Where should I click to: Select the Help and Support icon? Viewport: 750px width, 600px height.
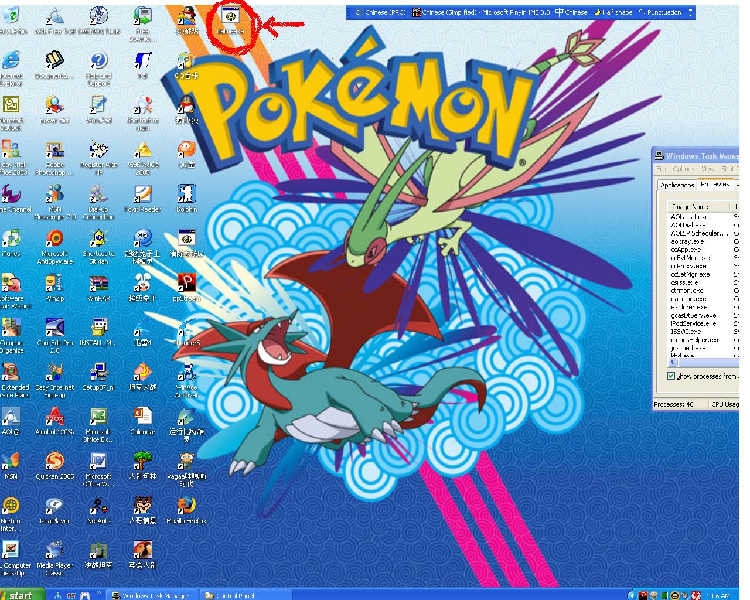pyautogui.click(x=98, y=69)
